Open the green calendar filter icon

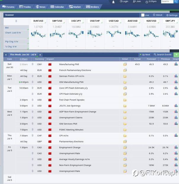[176, 55]
